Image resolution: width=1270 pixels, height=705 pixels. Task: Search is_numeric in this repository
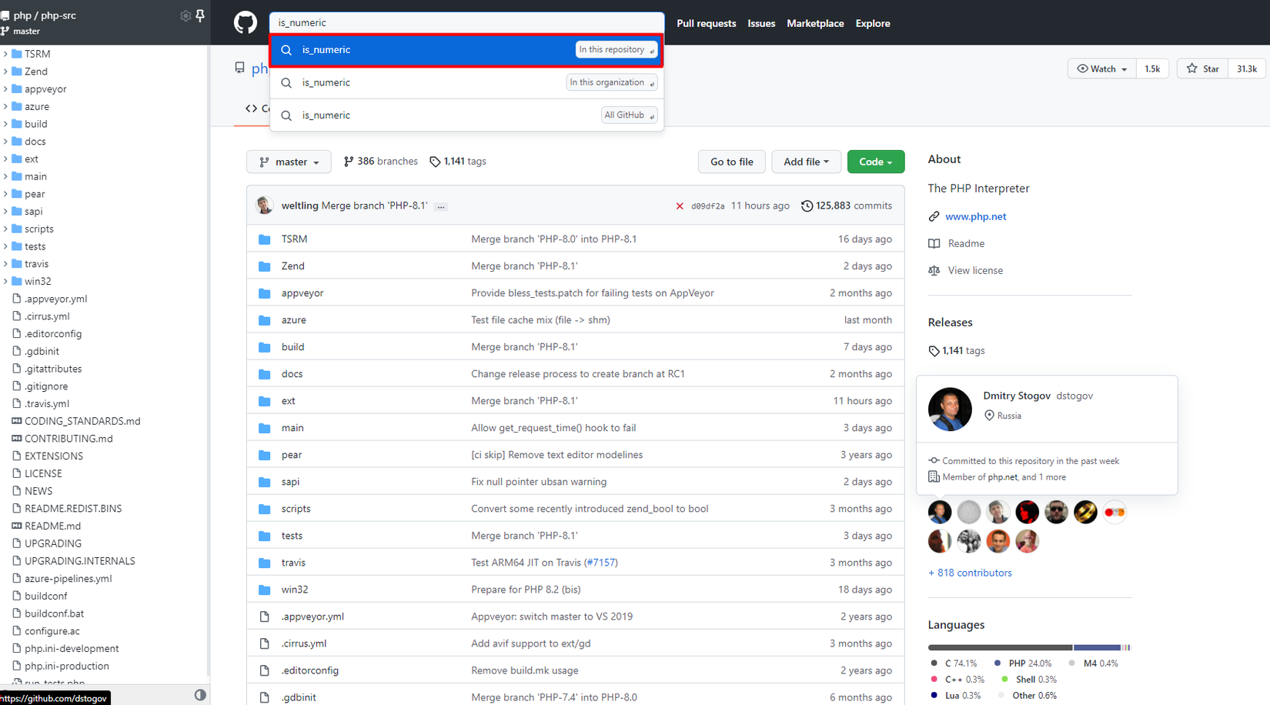click(x=466, y=50)
